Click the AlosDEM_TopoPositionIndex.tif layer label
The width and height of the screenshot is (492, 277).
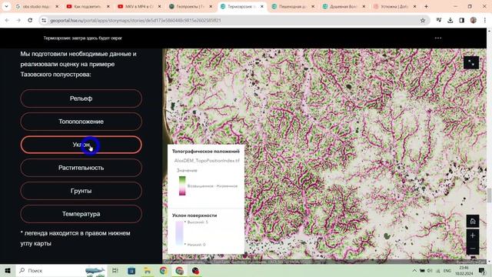pyautogui.click(x=207, y=161)
